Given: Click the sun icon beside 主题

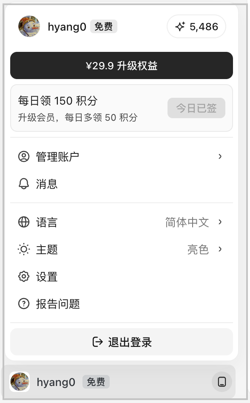Looking at the screenshot, I should coord(24,249).
